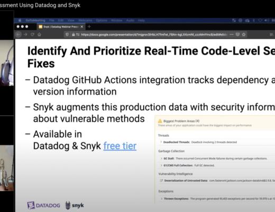Go forward in the browser
The height and width of the screenshot is (212, 275).
(x=25, y=34)
